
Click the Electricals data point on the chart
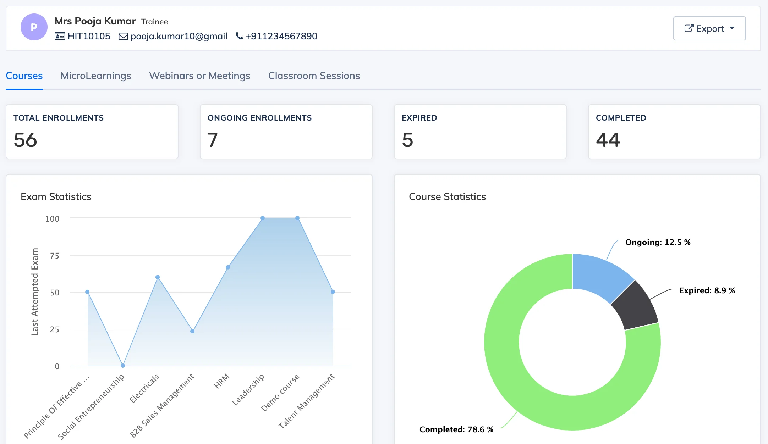tap(158, 277)
